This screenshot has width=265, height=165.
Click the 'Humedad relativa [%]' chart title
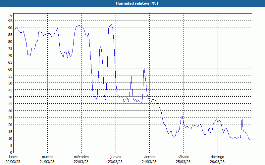(137, 3)
